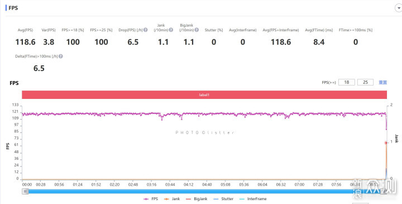
Task: Click the red Jank marker point at chart end
Action: [x=386, y=143]
